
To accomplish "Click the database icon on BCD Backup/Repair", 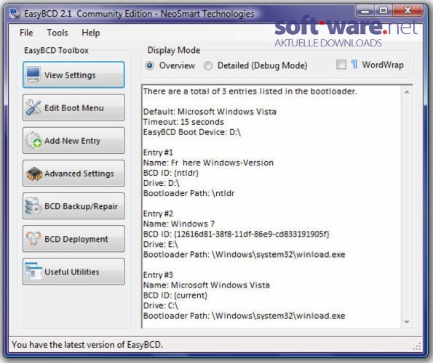I will coord(33,205).
